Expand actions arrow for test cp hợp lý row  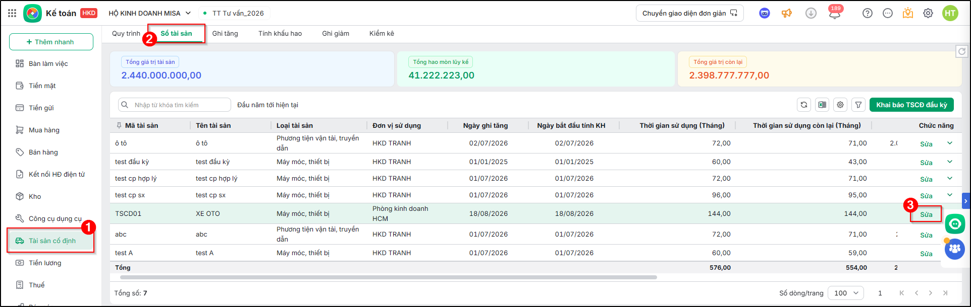coord(950,179)
